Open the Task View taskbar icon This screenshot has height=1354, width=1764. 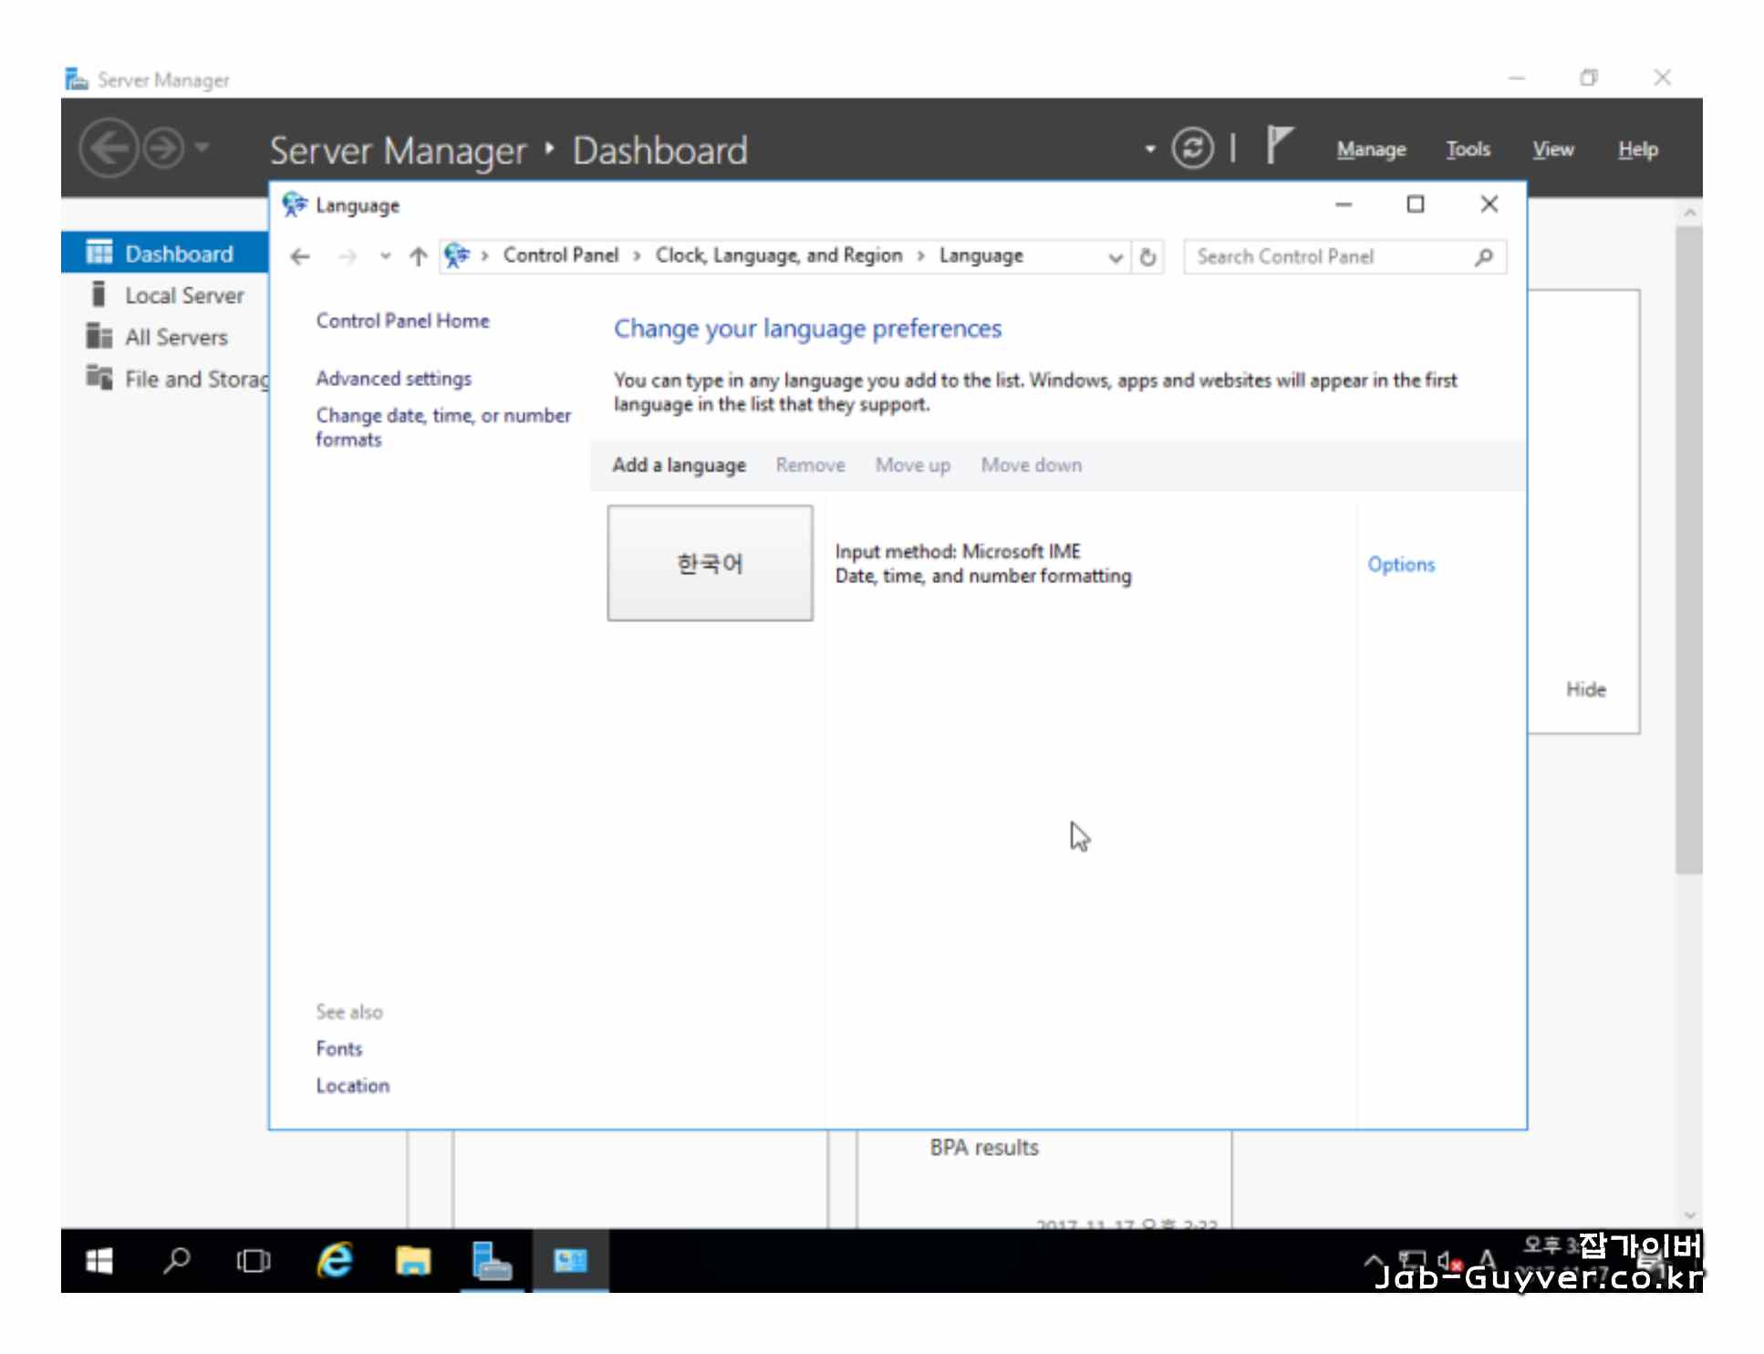pos(253,1260)
